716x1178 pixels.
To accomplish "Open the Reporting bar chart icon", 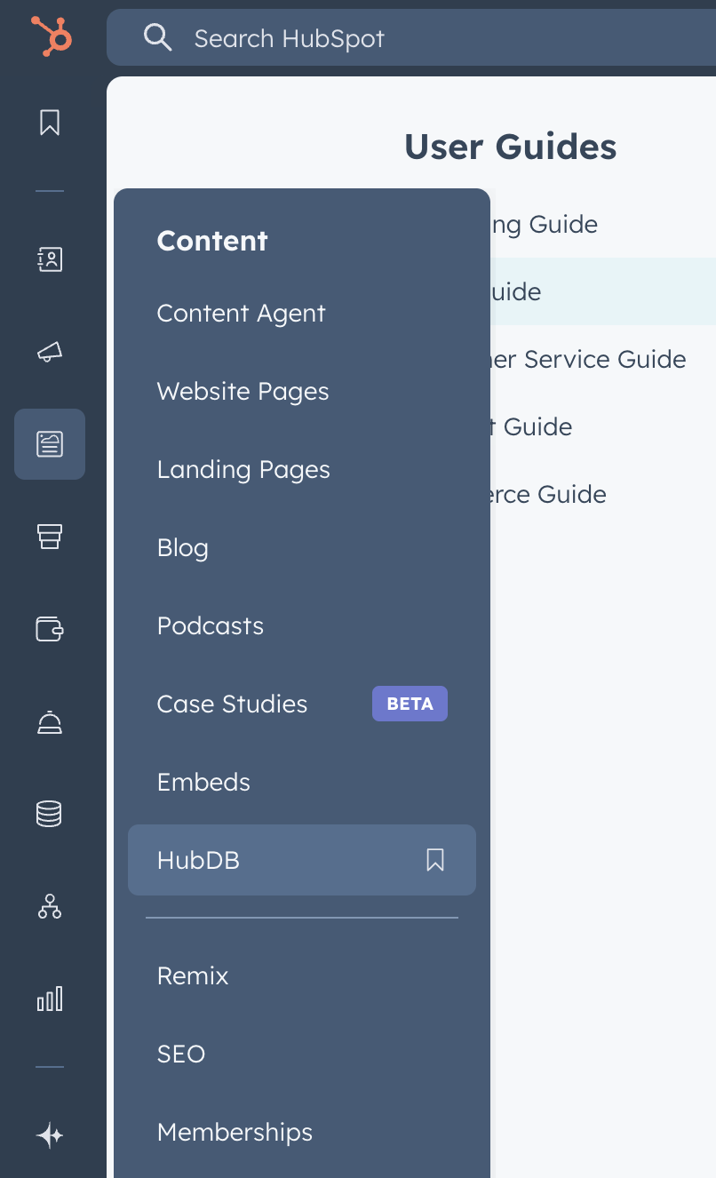I will click(x=49, y=999).
